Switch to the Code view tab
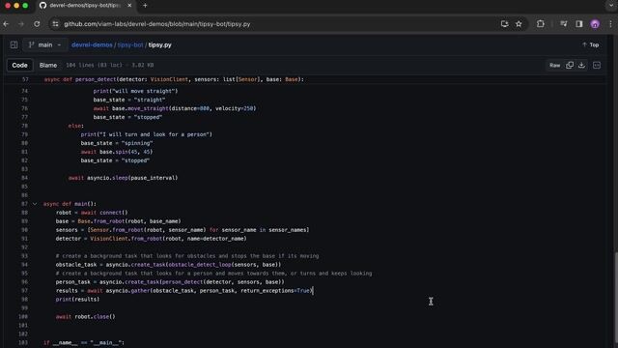The image size is (618, 348). (19, 65)
